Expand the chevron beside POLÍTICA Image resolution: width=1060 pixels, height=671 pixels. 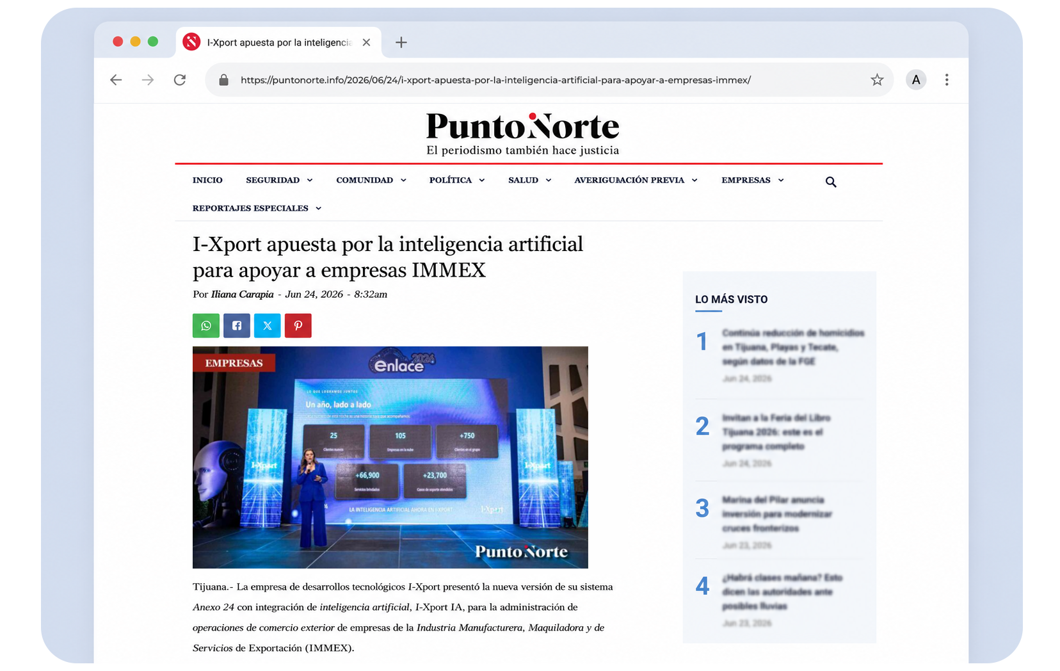click(x=482, y=181)
